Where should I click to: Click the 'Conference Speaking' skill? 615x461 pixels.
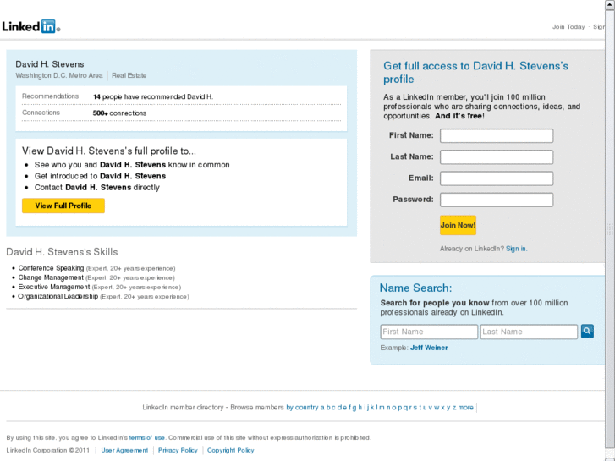click(51, 268)
